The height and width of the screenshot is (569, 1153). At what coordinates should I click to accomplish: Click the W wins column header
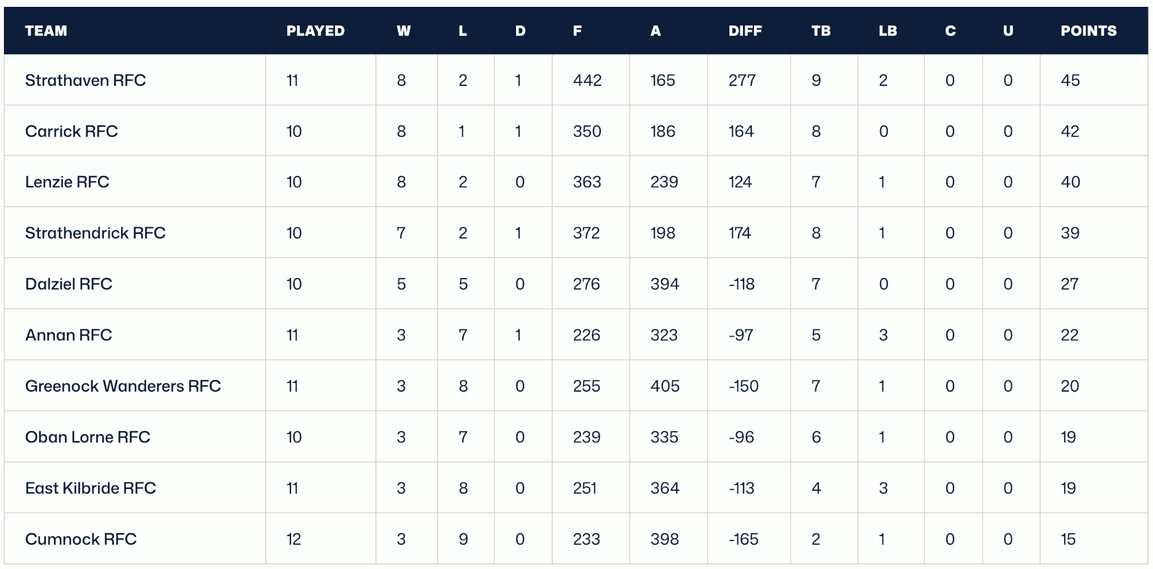click(x=404, y=31)
